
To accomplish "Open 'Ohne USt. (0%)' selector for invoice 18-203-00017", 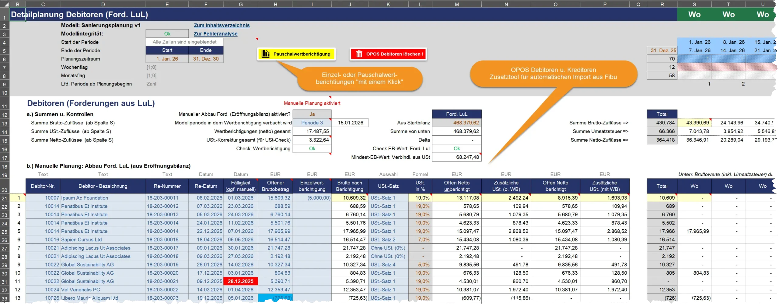I will [x=388, y=248].
